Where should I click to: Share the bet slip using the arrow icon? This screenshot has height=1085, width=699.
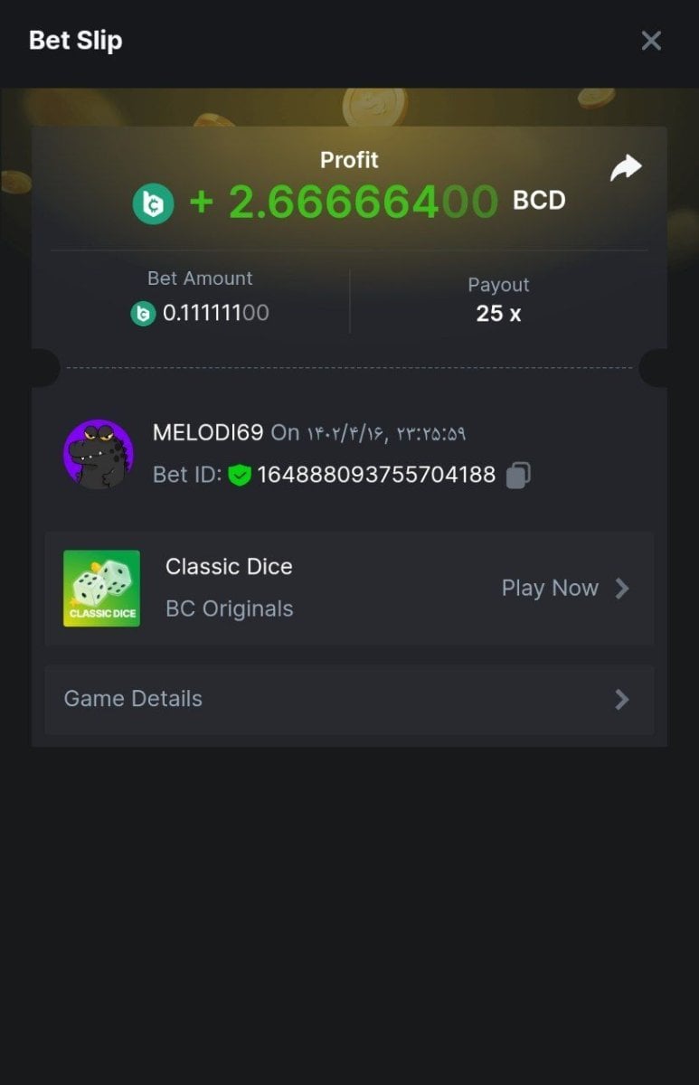point(626,167)
